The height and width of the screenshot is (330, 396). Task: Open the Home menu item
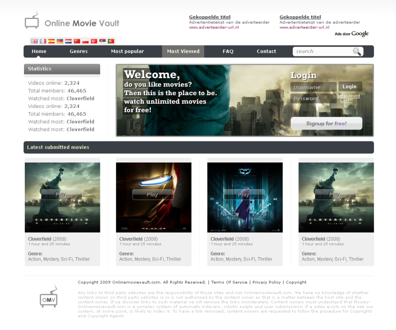pyautogui.click(x=39, y=51)
